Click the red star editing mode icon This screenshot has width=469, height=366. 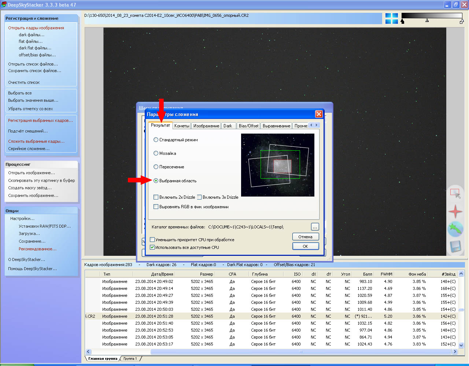pyautogui.click(x=455, y=212)
